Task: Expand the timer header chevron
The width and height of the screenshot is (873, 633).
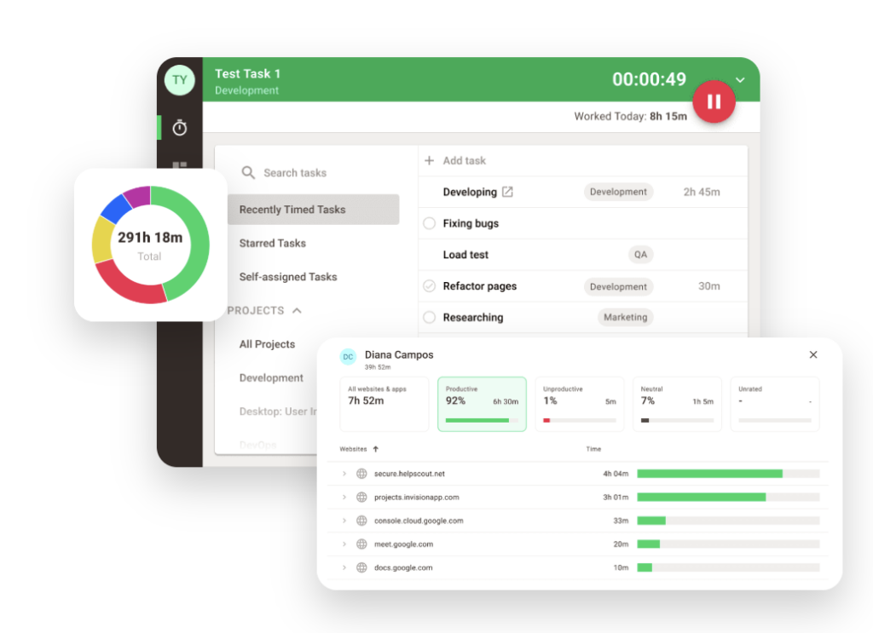Action: [741, 80]
